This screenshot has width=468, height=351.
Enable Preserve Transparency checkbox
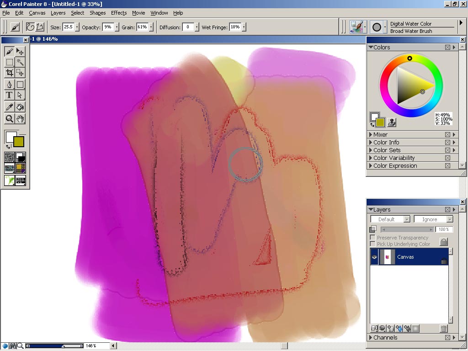[372, 238]
